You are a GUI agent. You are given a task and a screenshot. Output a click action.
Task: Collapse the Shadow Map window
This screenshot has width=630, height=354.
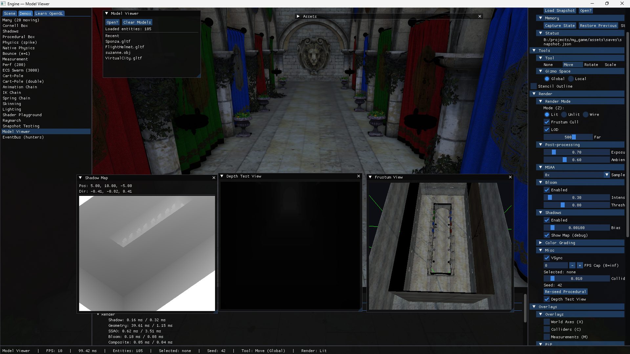(x=80, y=178)
